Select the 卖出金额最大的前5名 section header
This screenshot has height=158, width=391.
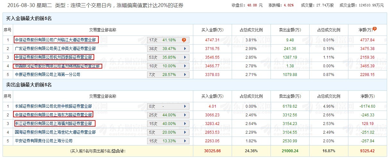[29, 85]
